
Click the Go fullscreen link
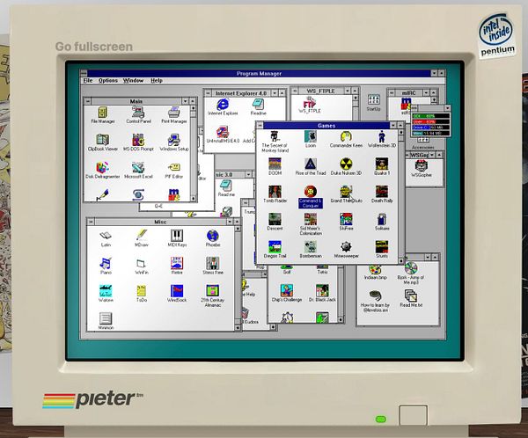tap(94, 47)
